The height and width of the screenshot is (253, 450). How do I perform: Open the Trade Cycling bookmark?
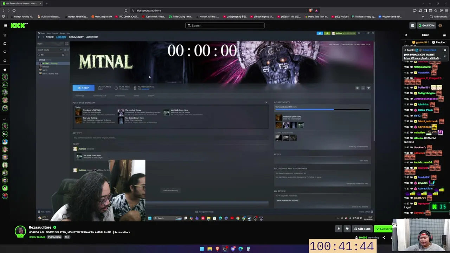click(180, 17)
